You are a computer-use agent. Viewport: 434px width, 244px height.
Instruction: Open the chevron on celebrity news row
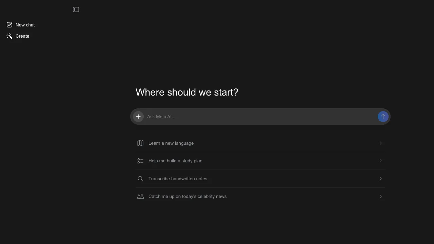(380, 197)
